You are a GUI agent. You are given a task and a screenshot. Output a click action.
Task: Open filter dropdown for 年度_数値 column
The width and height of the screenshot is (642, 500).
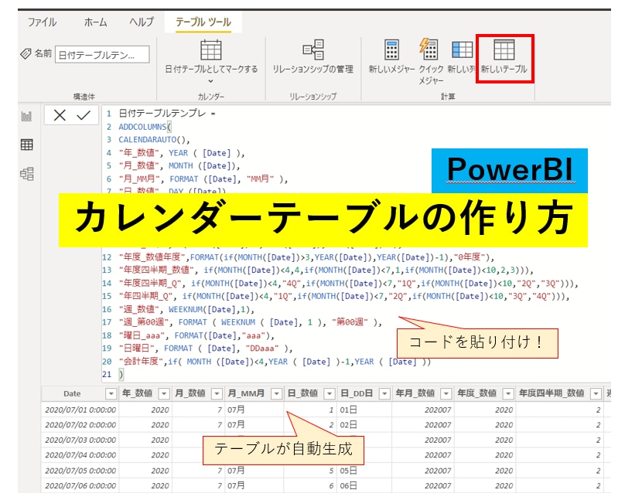pos(507,393)
